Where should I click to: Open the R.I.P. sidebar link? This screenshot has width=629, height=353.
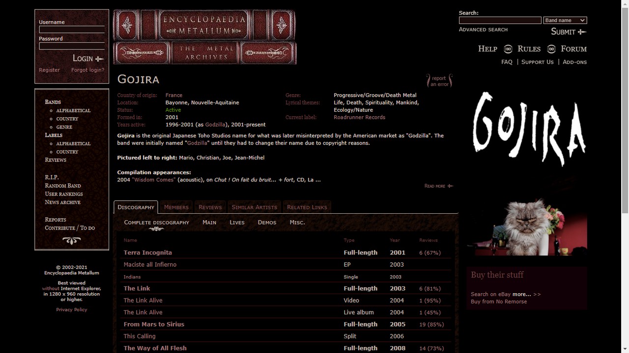52,177
